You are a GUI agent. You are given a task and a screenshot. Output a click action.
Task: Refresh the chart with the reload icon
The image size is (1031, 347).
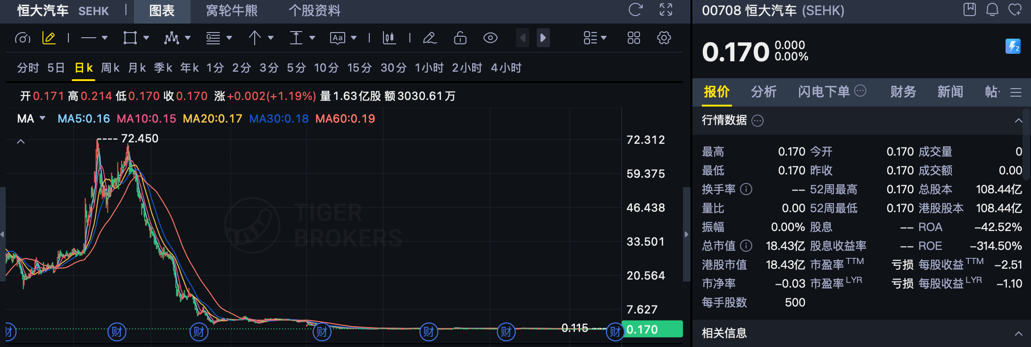coord(635,9)
